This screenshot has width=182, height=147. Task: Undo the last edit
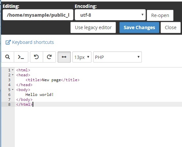point(37,57)
